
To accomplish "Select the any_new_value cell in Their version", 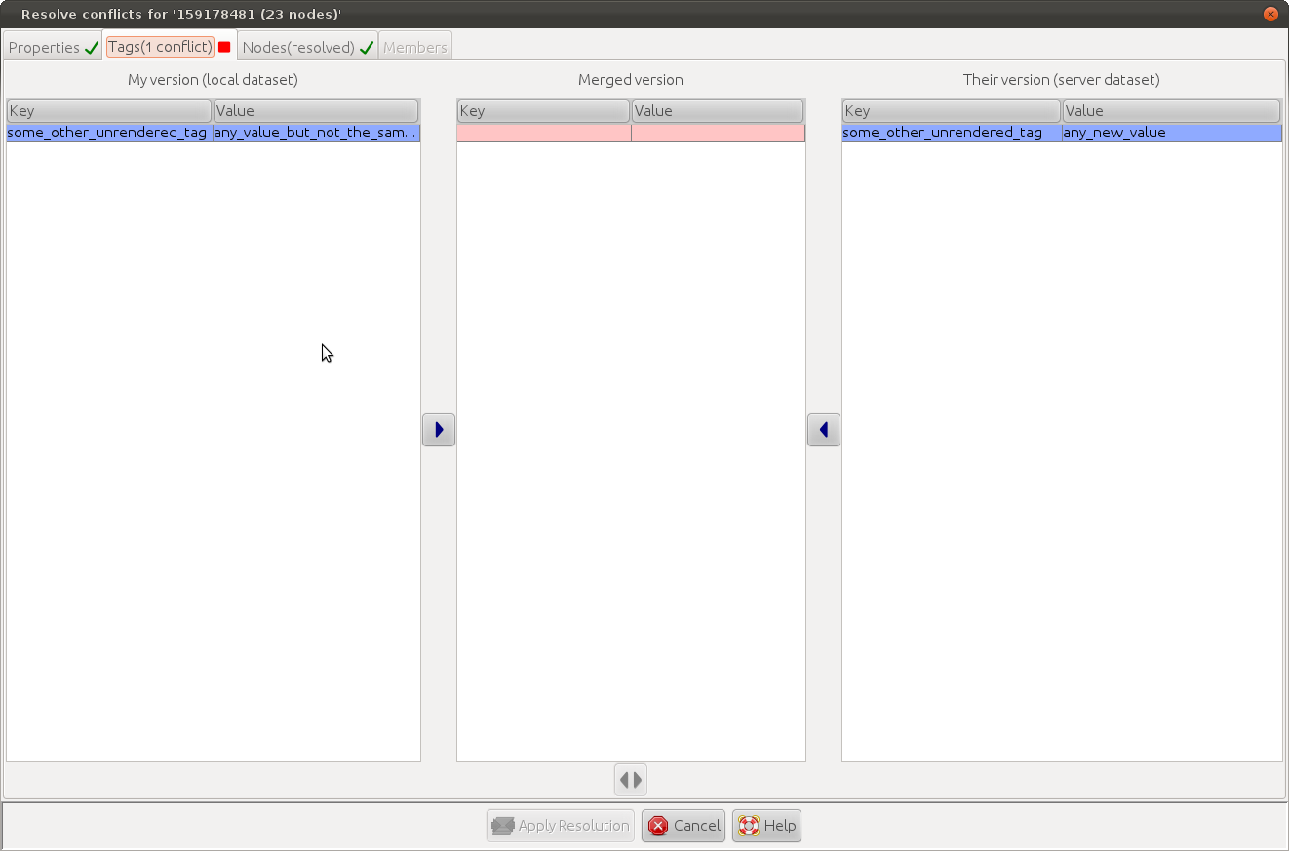I will tap(1170, 133).
